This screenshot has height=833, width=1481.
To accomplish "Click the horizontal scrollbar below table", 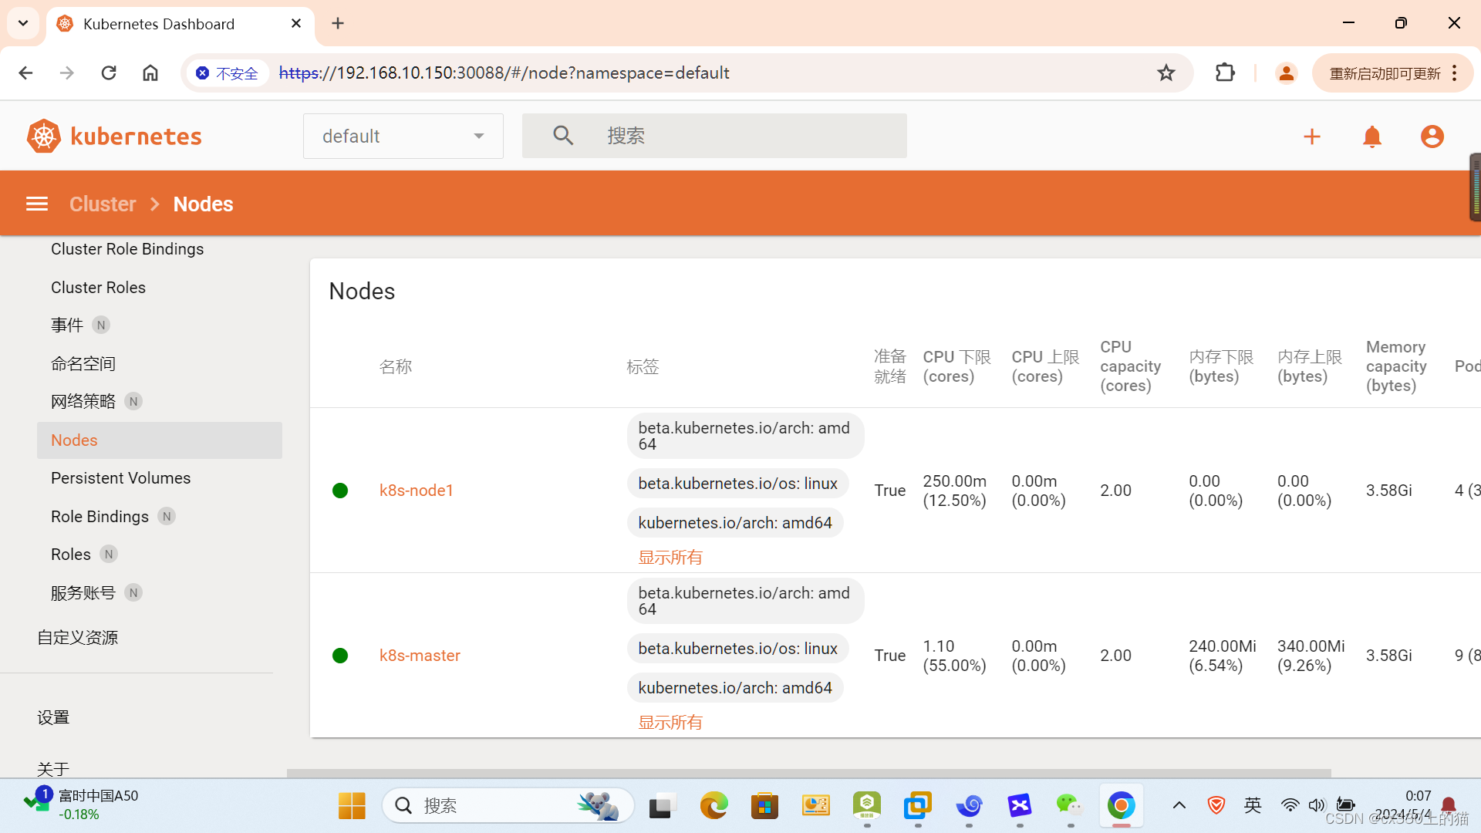I will point(809,773).
